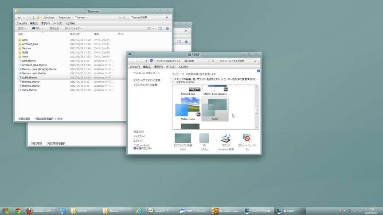Open ファイル(F) menu in Themes window
Screen dimensions: 383x215
pos(21,23)
